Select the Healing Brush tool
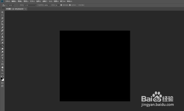 pos(2,31)
